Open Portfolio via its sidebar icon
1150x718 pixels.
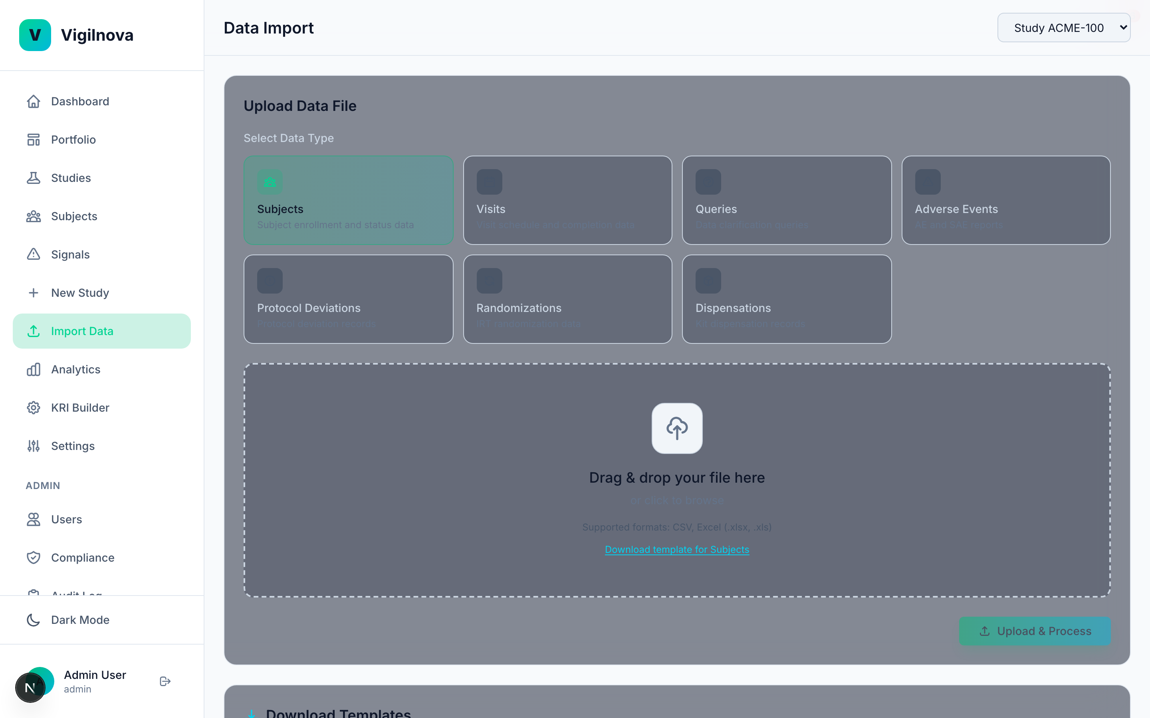tap(33, 139)
